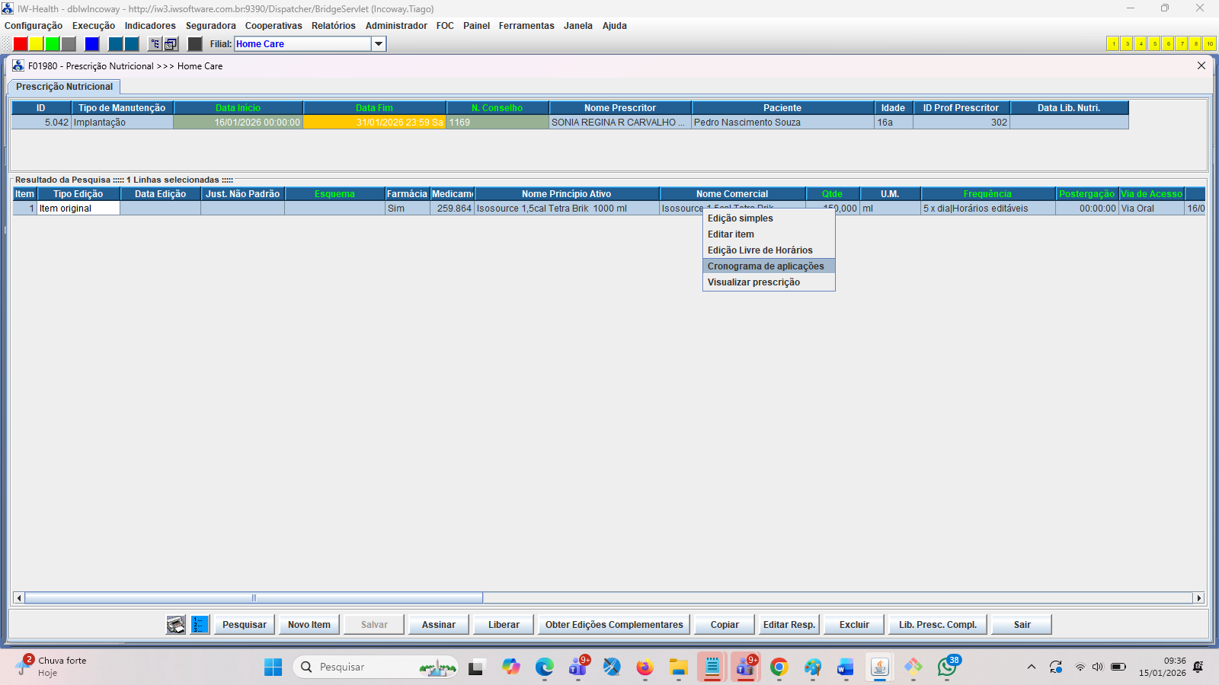Click the red square toolbar button
This screenshot has height=685, width=1219.
tap(21, 44)
